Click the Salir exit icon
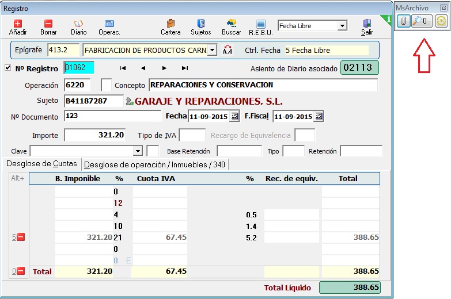The image size is (451, 299). click(367, 23)
